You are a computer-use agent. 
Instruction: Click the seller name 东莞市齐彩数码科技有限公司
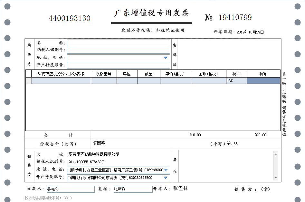coord(94,154)
